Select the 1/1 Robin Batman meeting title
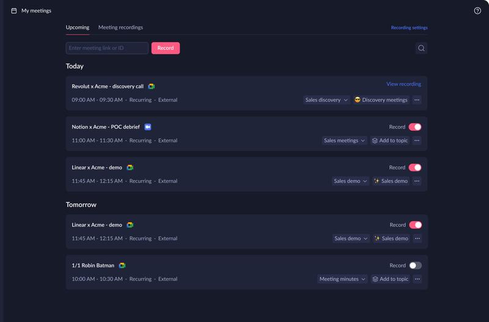The image size is (489, 322). [93, 265]
